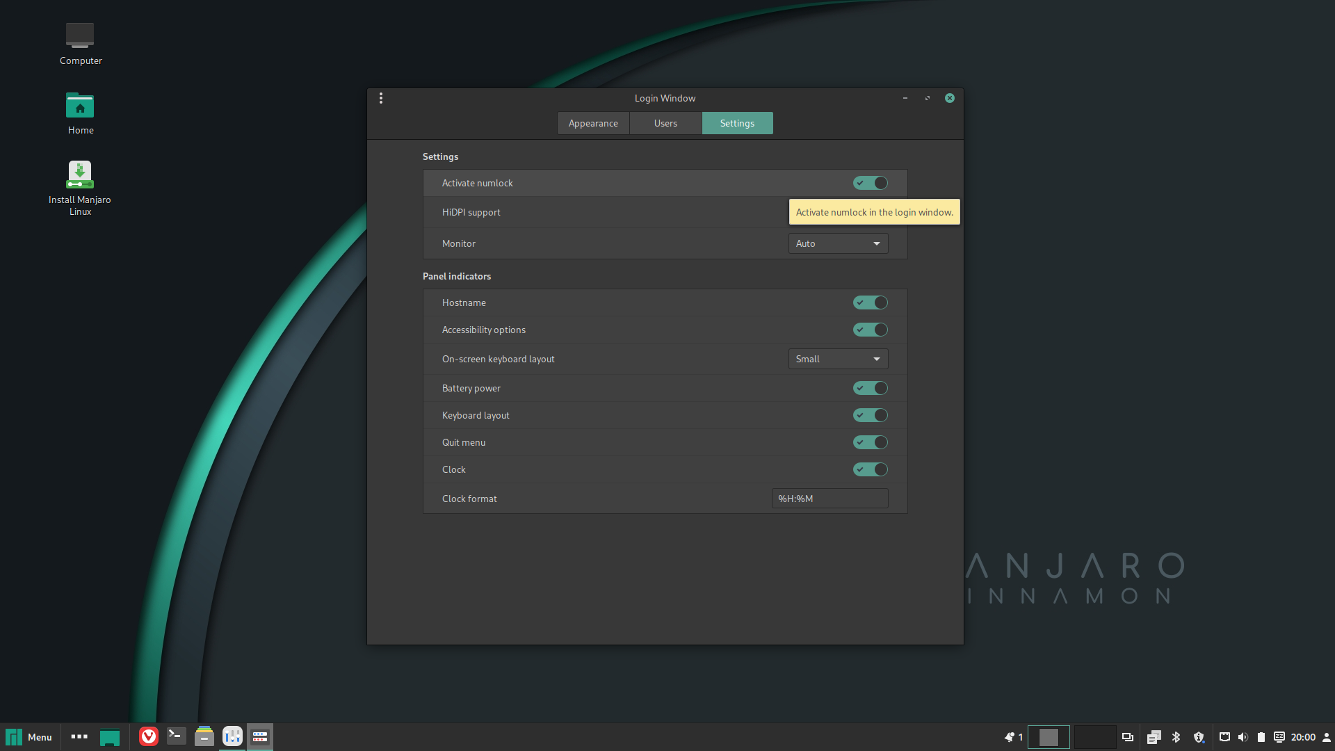This screenshot has height=751, width=1335.
Task: Click the update shield tray icon
Action: pyautogui.click(x=1199, y=737)
